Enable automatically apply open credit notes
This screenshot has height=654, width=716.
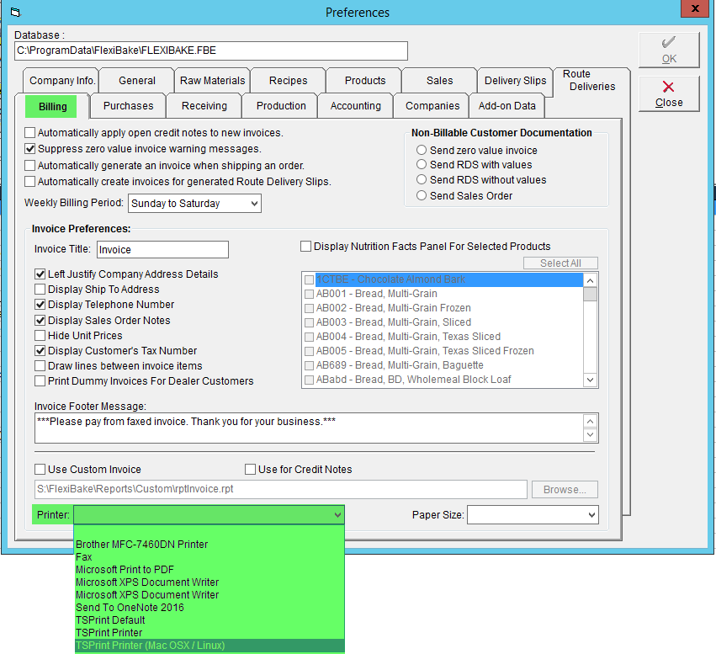coord(30,133)
